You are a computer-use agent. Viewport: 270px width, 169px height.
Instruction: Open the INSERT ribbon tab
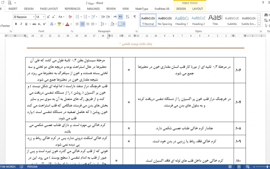coord(13,9)
